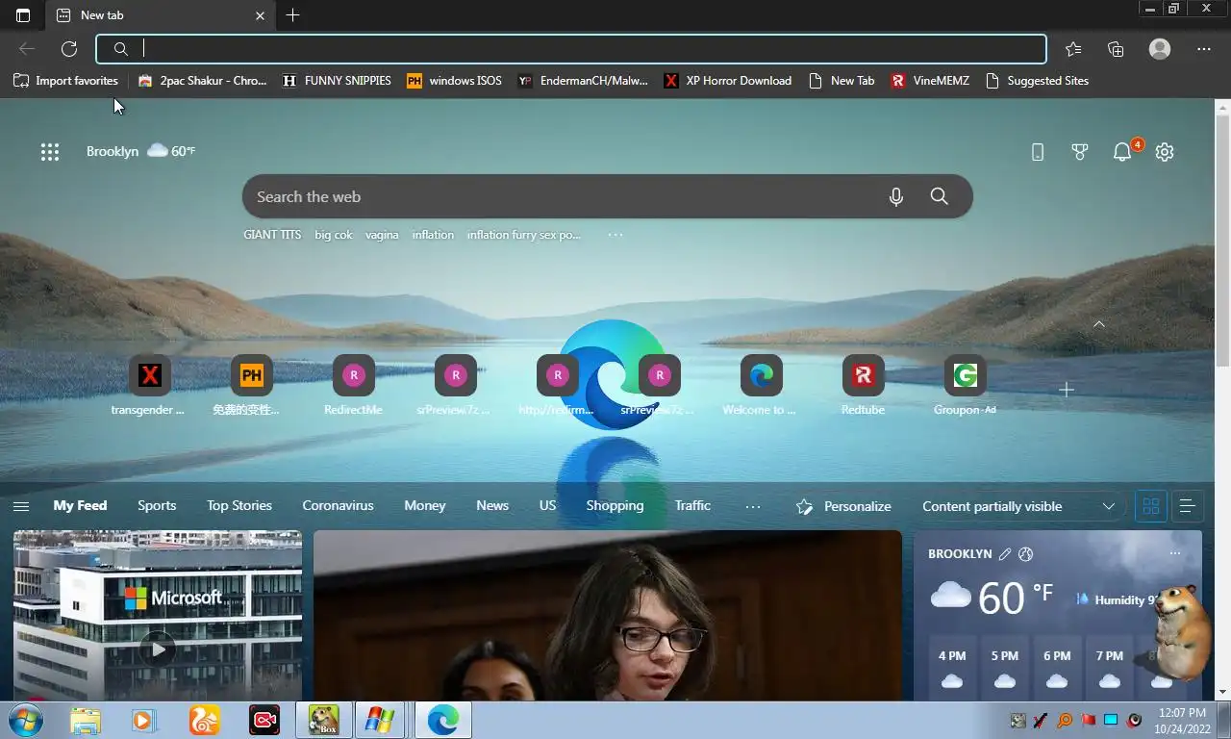This screenshot has height=739, width=1231.
Task: Click the back navigation arrow
Action: [x=27, y=49]
